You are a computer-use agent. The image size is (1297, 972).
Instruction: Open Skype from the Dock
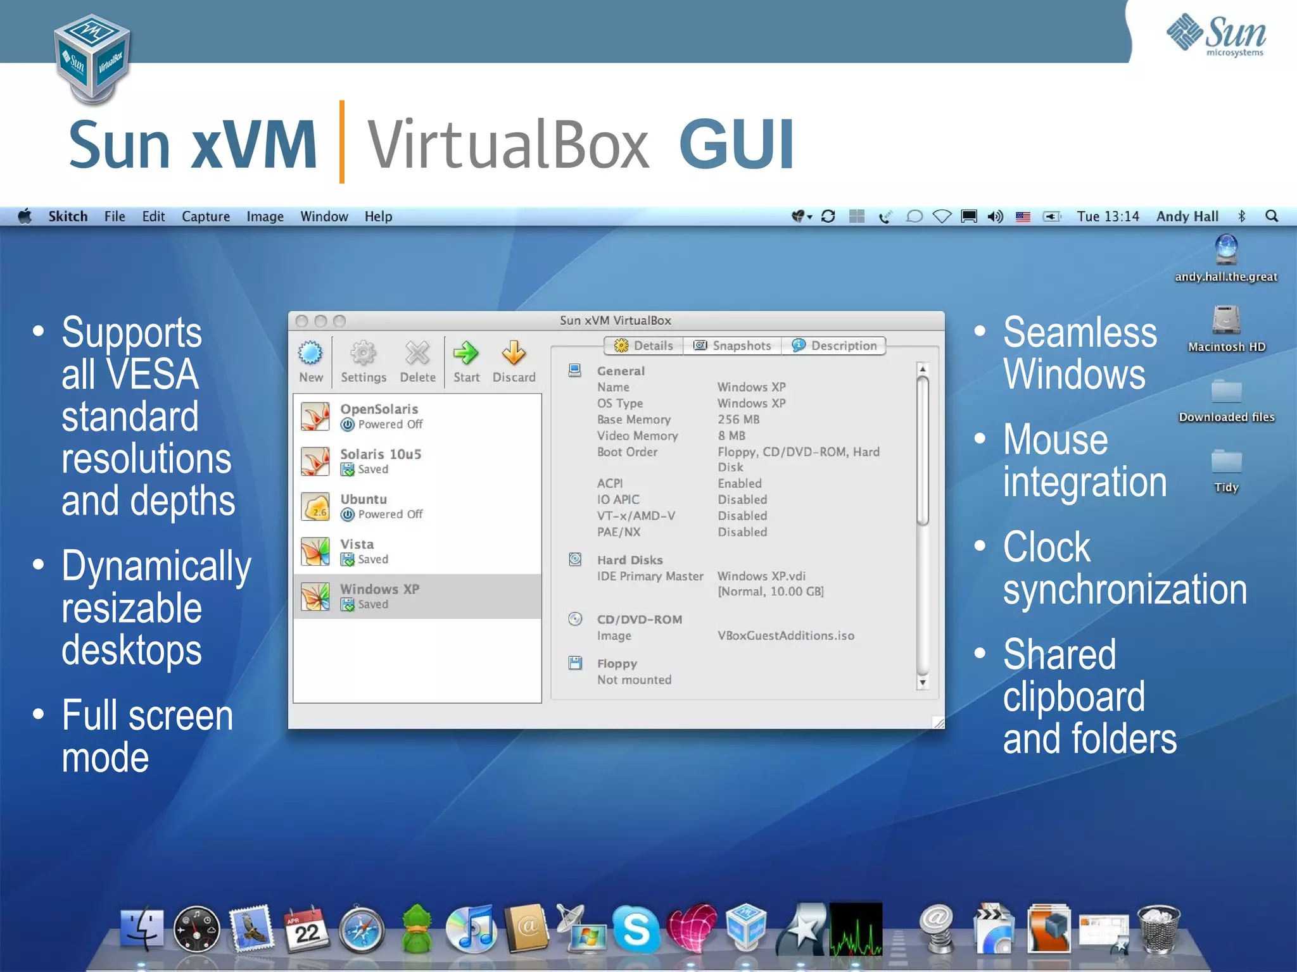click(635, 930)
